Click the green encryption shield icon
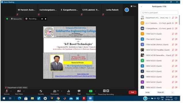 7,19
